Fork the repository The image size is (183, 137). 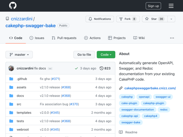[128, 19]
